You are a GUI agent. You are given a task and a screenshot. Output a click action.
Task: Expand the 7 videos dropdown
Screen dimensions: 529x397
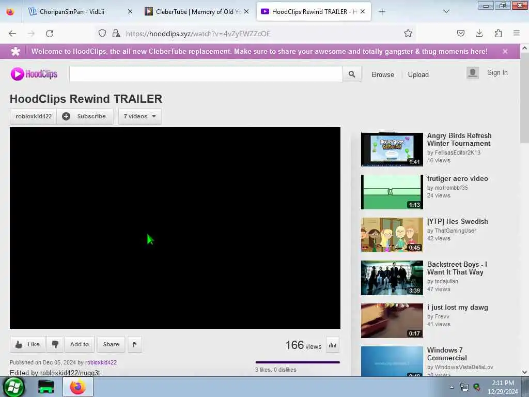point(139,116)
